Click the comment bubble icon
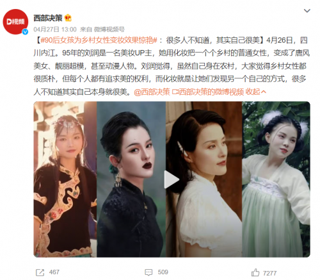The height and width of the screenshot is (280, 320). tap(148, 272)
